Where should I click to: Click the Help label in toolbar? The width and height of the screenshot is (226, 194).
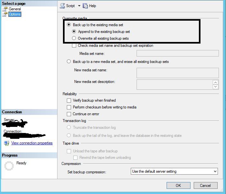93,6
